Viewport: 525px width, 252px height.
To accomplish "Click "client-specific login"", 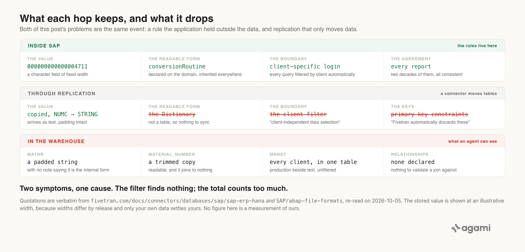I will (305, 66).
